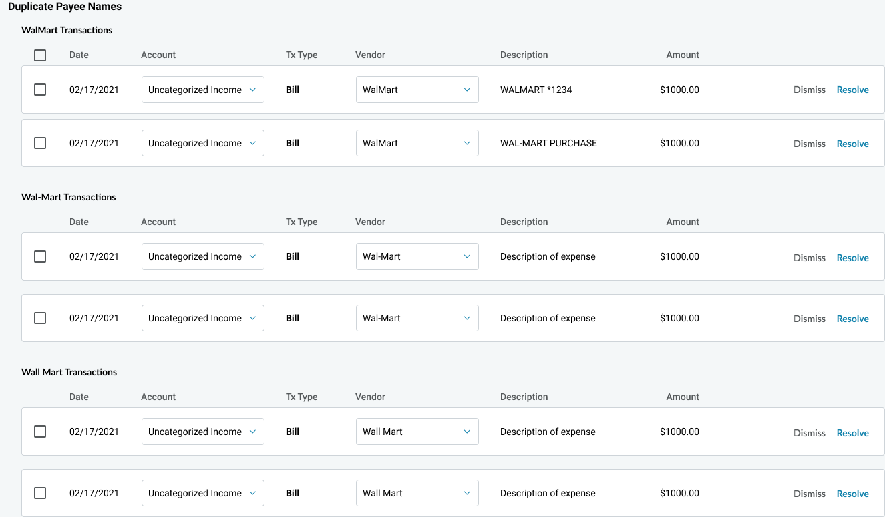Viewport: 885px width, 517px height.
Task: Check the first Wal-Mart Transactions row checkbox
Action: [x=40, y=256]
